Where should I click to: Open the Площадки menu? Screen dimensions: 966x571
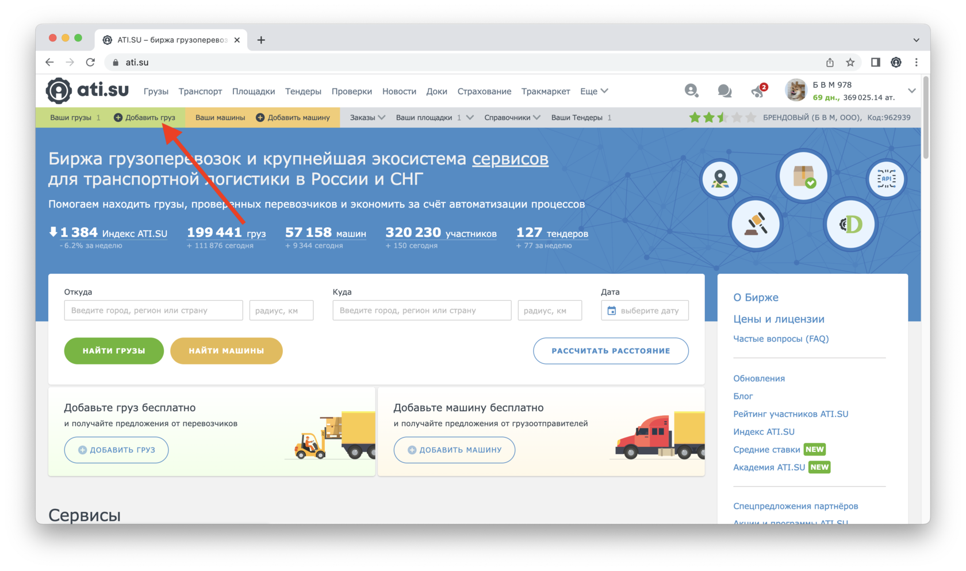click(254, 91)
